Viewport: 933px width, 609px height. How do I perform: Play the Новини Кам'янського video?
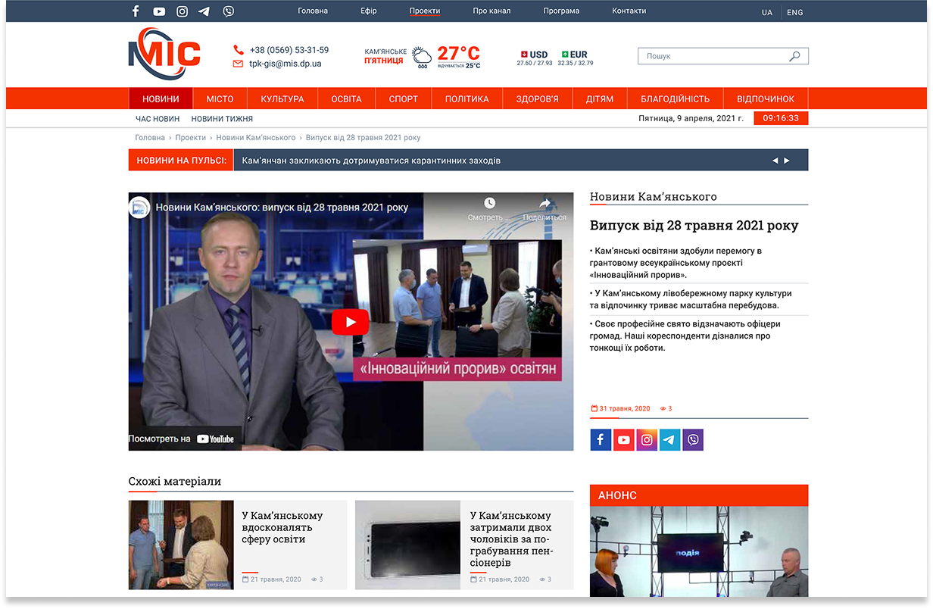(x=351, y=322)
